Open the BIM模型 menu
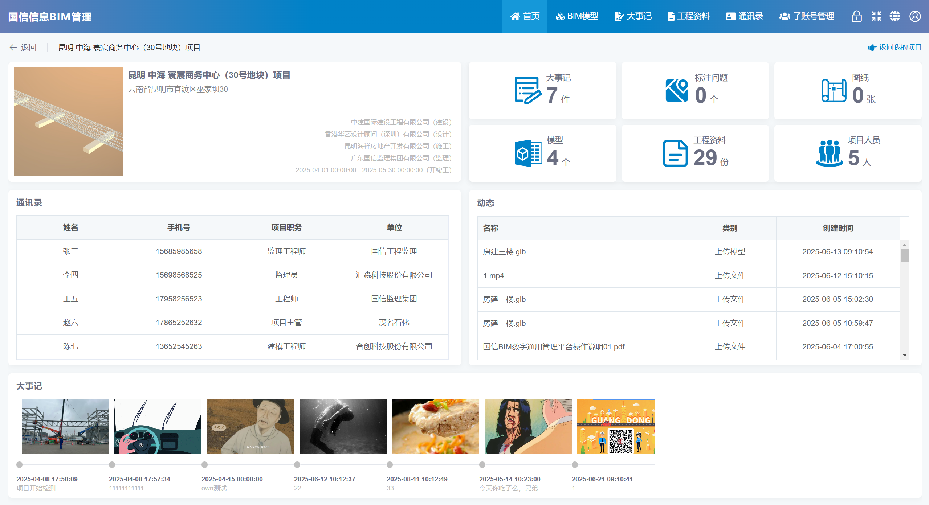Screen dimensions: 929x505 click(577, 16)
